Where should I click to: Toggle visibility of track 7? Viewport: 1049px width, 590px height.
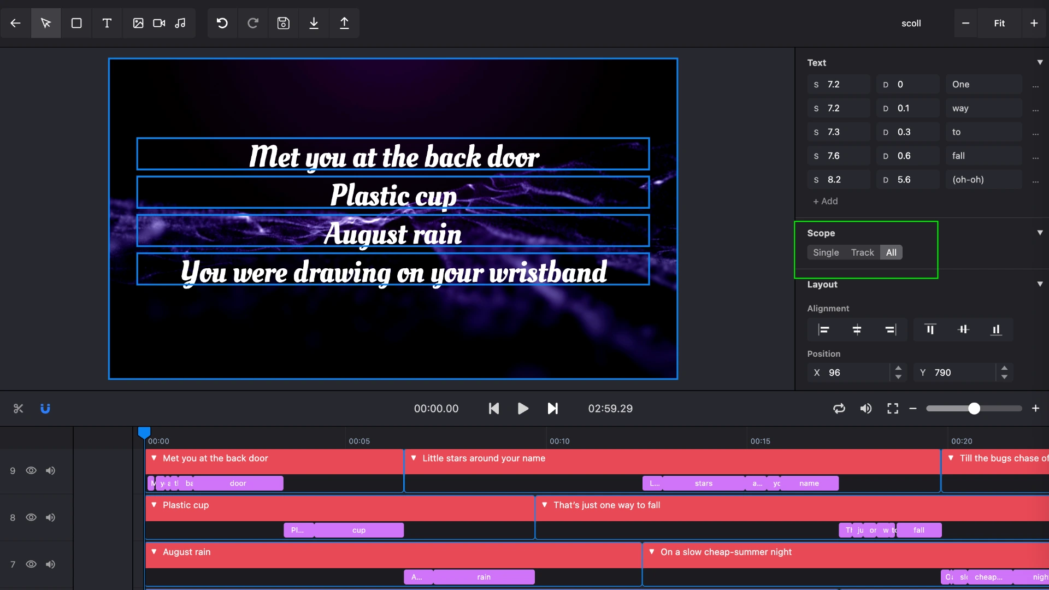pyautogui.click(x=31, y=564)
